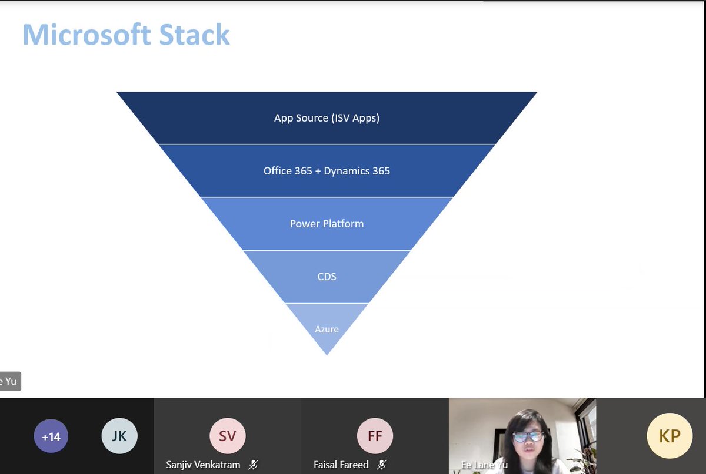Open the +14 more participants avatar
706x474 pixels.
point(51,436)
